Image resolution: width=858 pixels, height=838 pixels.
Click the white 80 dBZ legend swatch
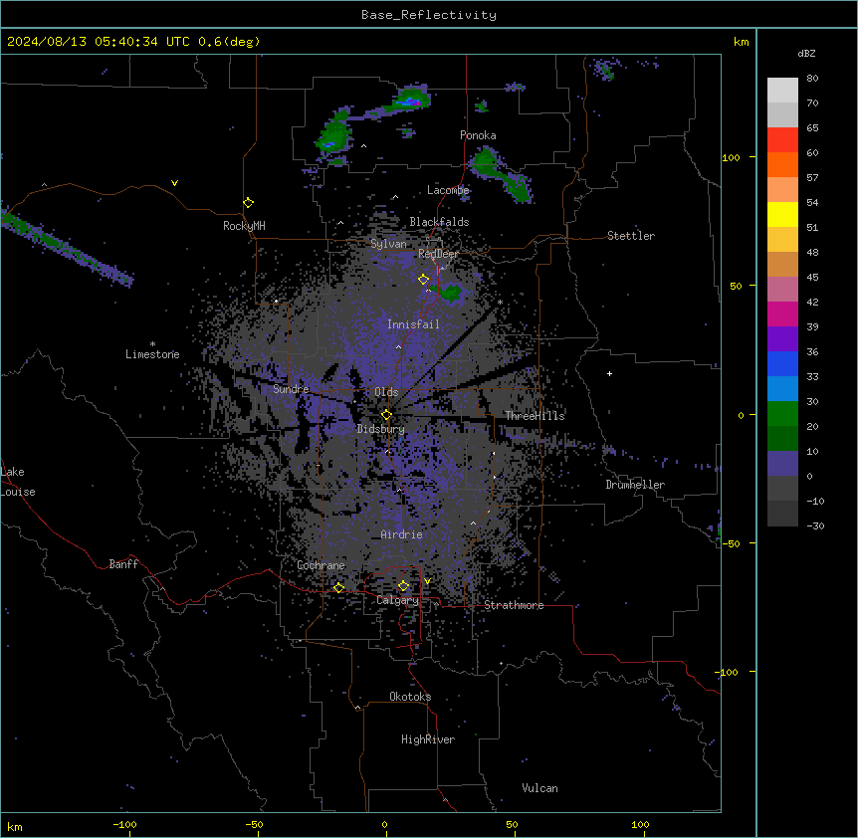point(782,90)
